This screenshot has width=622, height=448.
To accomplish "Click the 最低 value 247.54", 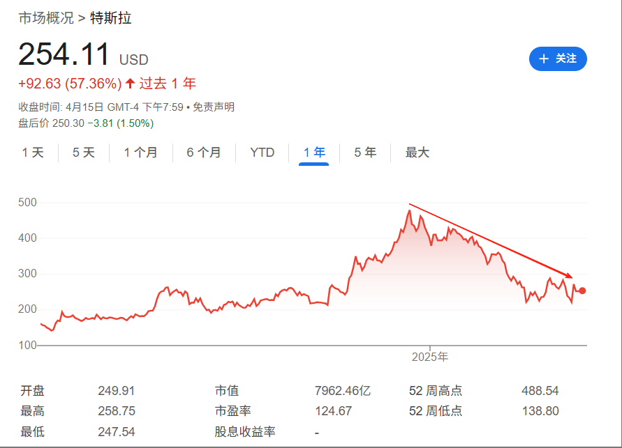I will pyautogui.click(x=116, y=432).
